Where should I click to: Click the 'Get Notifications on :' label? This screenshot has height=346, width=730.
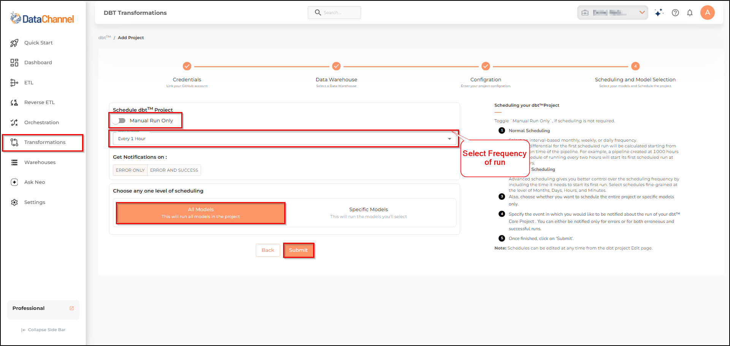[x=140, y=157]
